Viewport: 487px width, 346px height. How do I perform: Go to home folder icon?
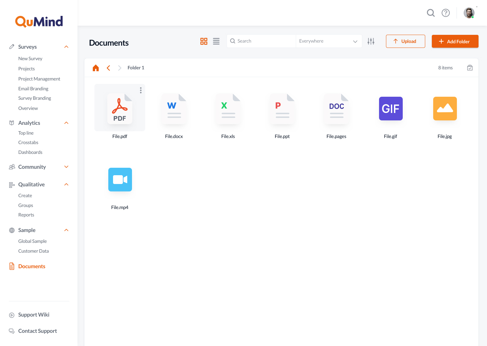pos(96,68)
